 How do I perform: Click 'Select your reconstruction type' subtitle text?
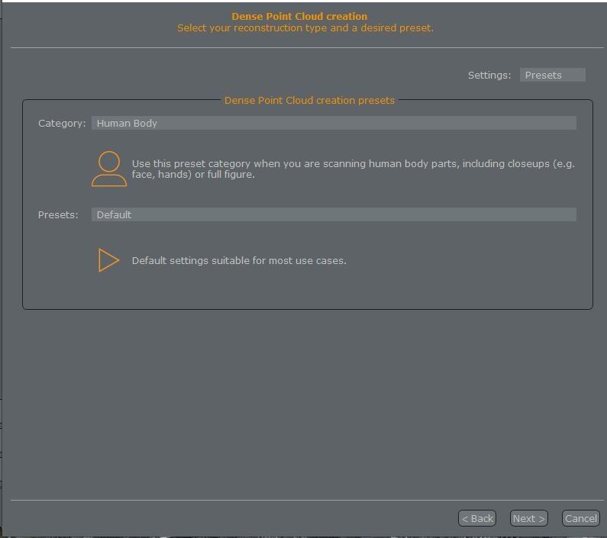[x=305, y=28]
